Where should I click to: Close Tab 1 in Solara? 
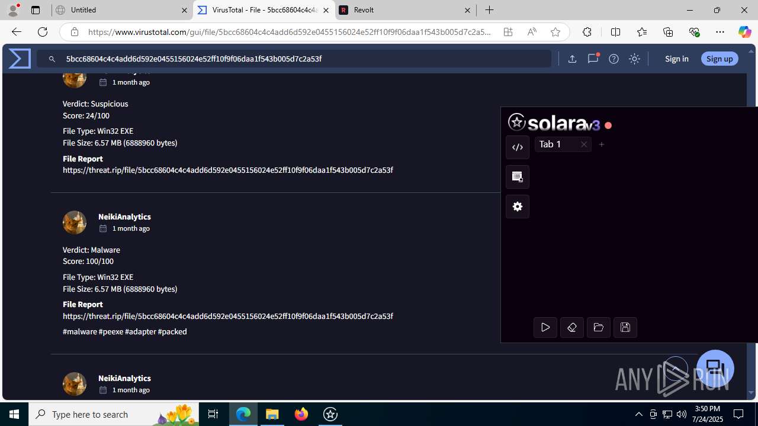[584, 144]
